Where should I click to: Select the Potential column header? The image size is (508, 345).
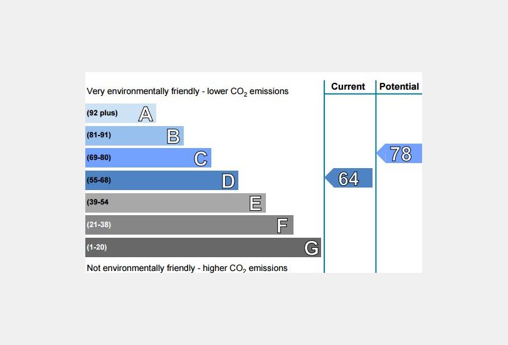[x=399, y=87]
